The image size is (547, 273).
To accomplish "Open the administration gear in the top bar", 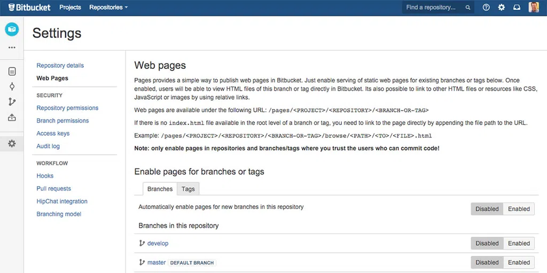I will click(501, 7).
